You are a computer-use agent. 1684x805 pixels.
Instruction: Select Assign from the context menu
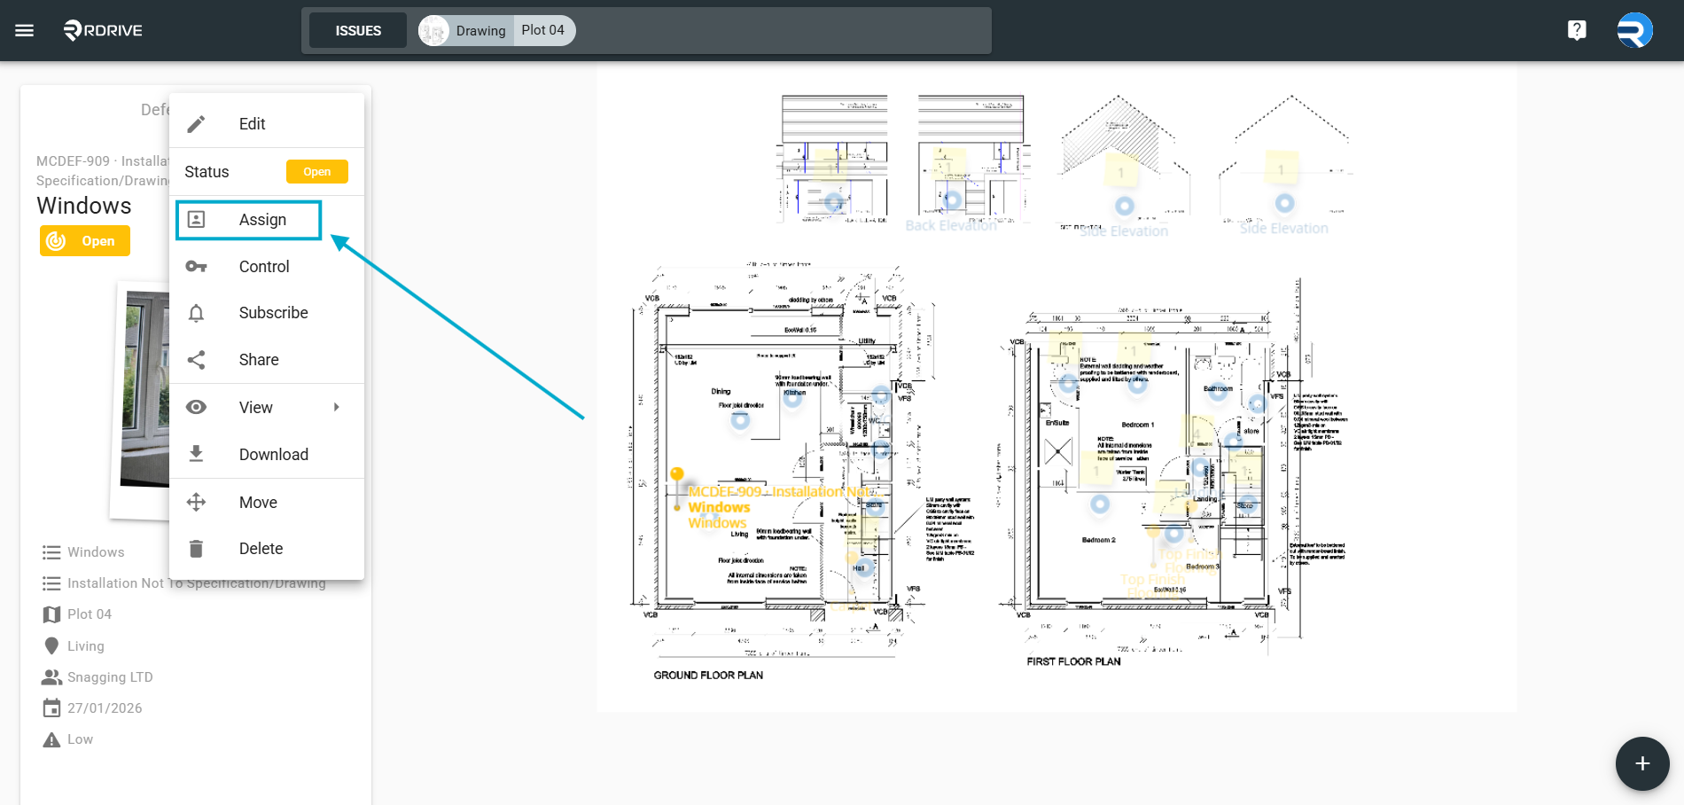[249, 220]
